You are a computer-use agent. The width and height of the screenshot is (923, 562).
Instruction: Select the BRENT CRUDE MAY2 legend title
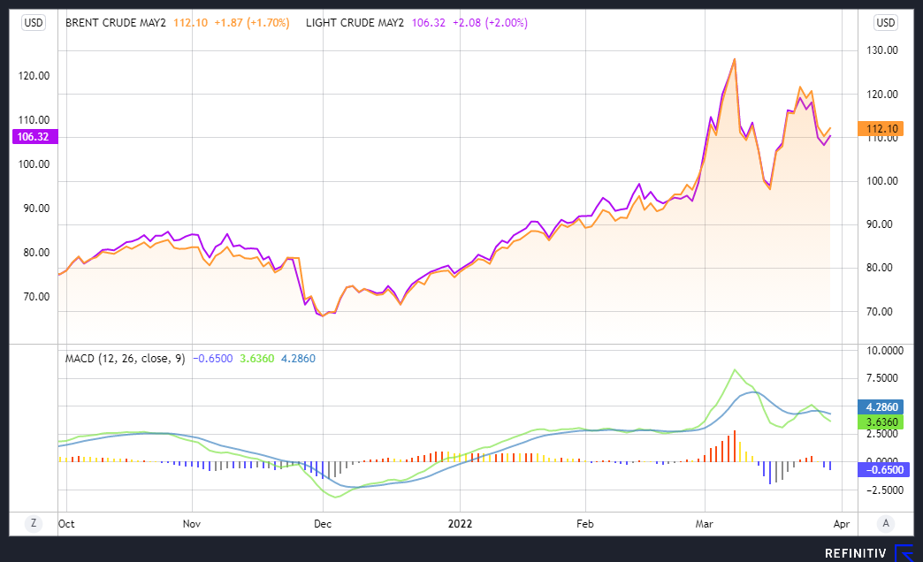(115, 23)
